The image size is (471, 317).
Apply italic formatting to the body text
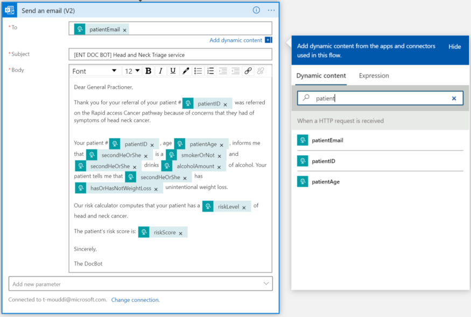[x=159, y=71]
